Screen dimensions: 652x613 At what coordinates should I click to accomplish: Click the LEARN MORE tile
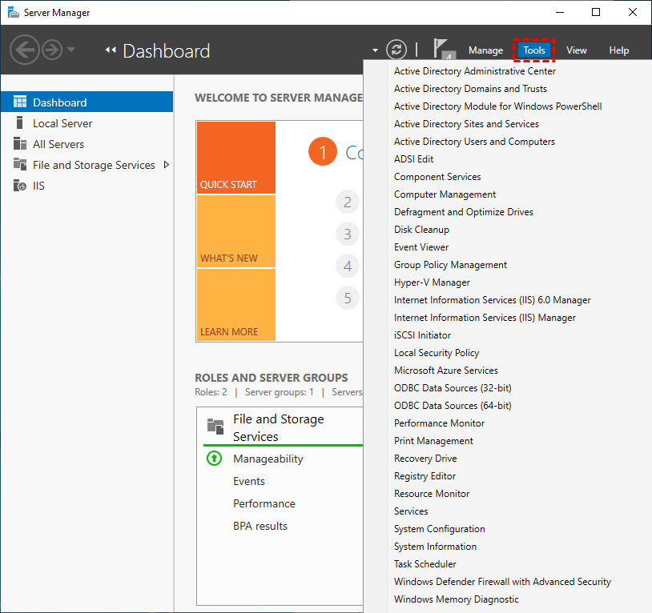235,305
